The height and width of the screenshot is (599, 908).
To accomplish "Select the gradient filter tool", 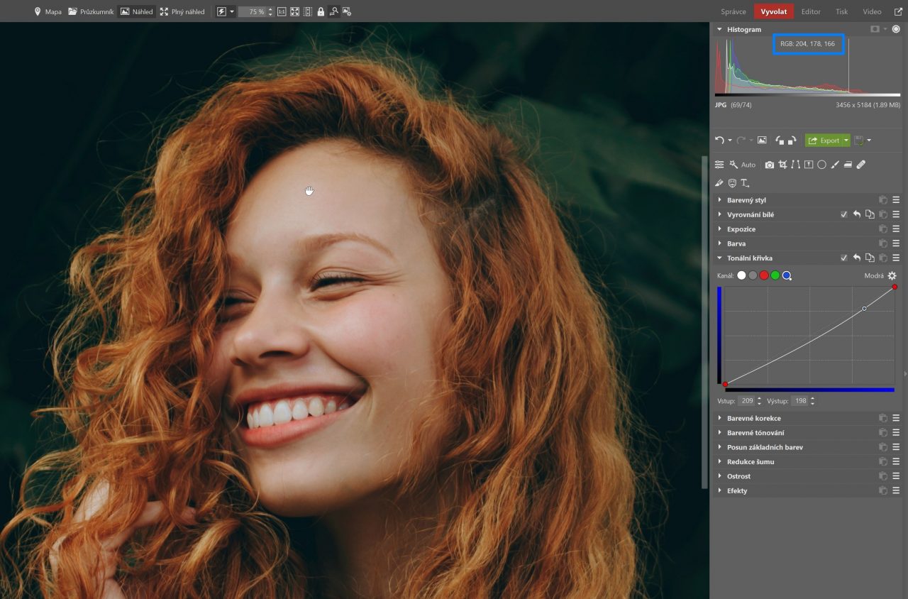I will [848, 165].
